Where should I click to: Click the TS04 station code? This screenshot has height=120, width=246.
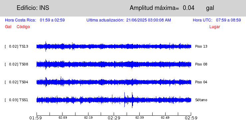pos(24,82)
